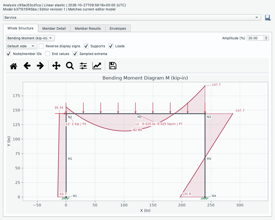The image size is (275, 220).
Task: Open Envelopes tab
Action: point(118,28)
